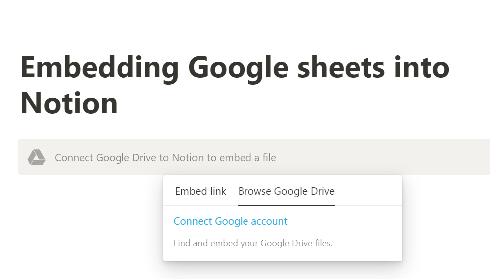
Task: Open the Connect Google account link
Action: (231, 221)
